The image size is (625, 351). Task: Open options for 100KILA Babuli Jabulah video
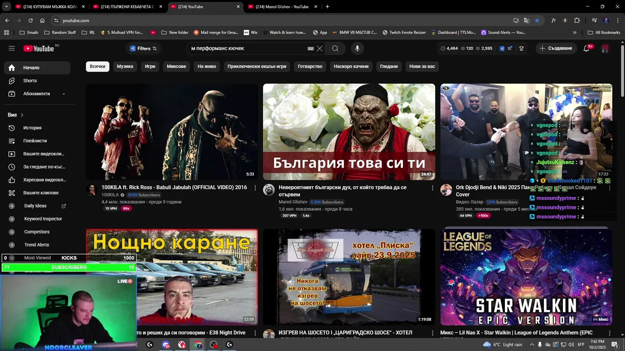(255, 188)
